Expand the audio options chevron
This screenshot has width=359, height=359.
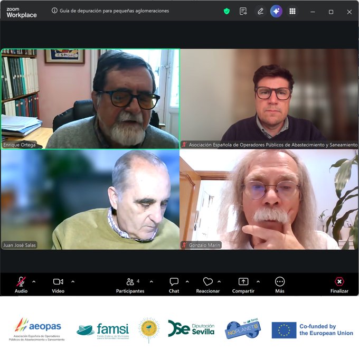[34, 281]
